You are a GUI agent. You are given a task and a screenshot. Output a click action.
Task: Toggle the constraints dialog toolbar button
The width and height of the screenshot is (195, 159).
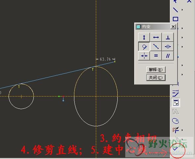[175, 102]
